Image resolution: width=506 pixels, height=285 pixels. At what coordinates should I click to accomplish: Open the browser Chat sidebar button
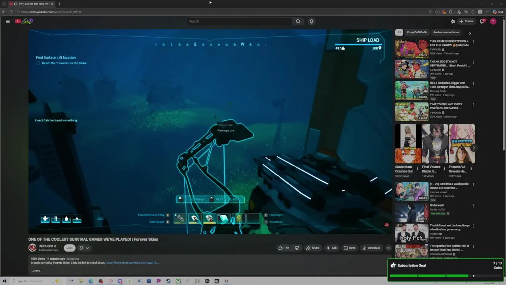coord(497,12)
